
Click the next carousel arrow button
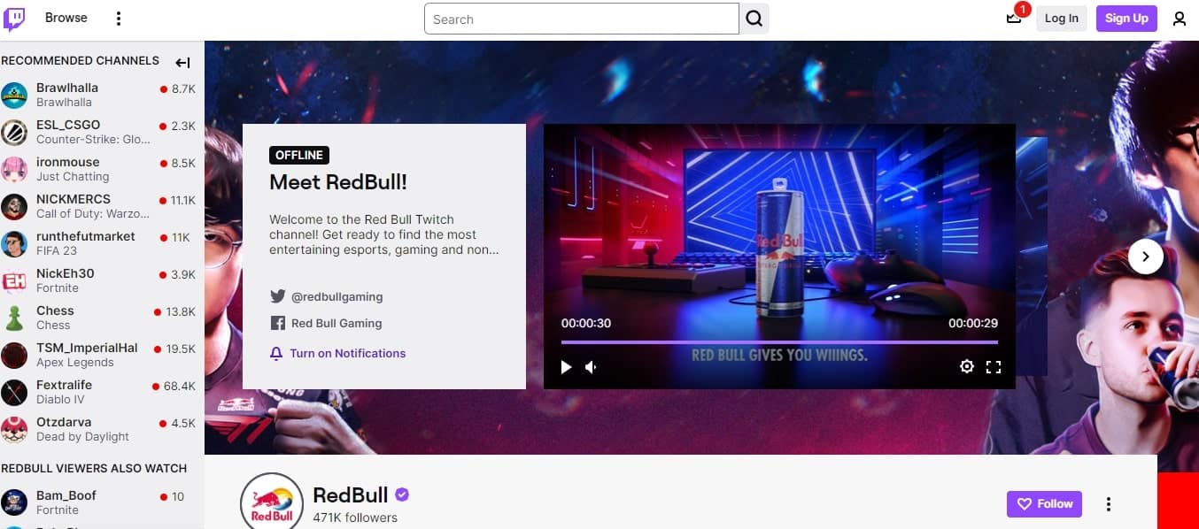tap(1146, 257)
